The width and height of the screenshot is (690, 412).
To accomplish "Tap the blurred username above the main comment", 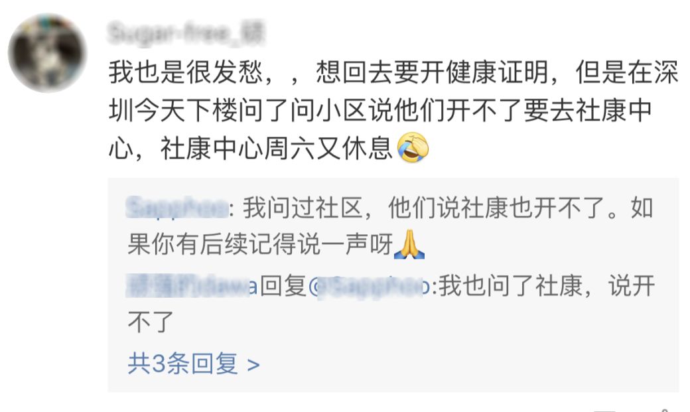I will [x=186, y=33].
